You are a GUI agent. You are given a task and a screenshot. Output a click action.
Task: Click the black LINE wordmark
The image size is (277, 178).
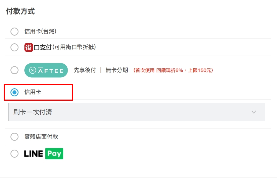34,154
